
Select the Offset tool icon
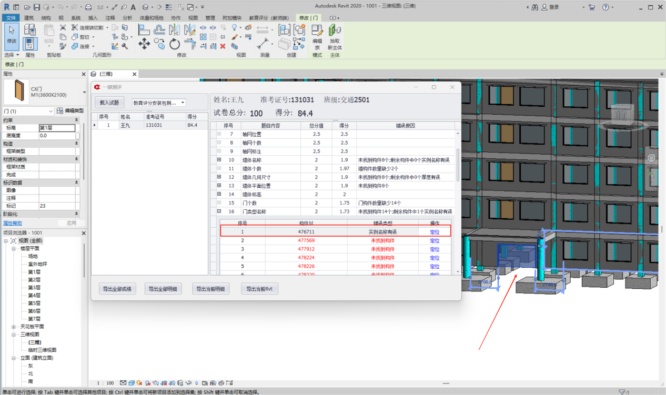point(159,29)
